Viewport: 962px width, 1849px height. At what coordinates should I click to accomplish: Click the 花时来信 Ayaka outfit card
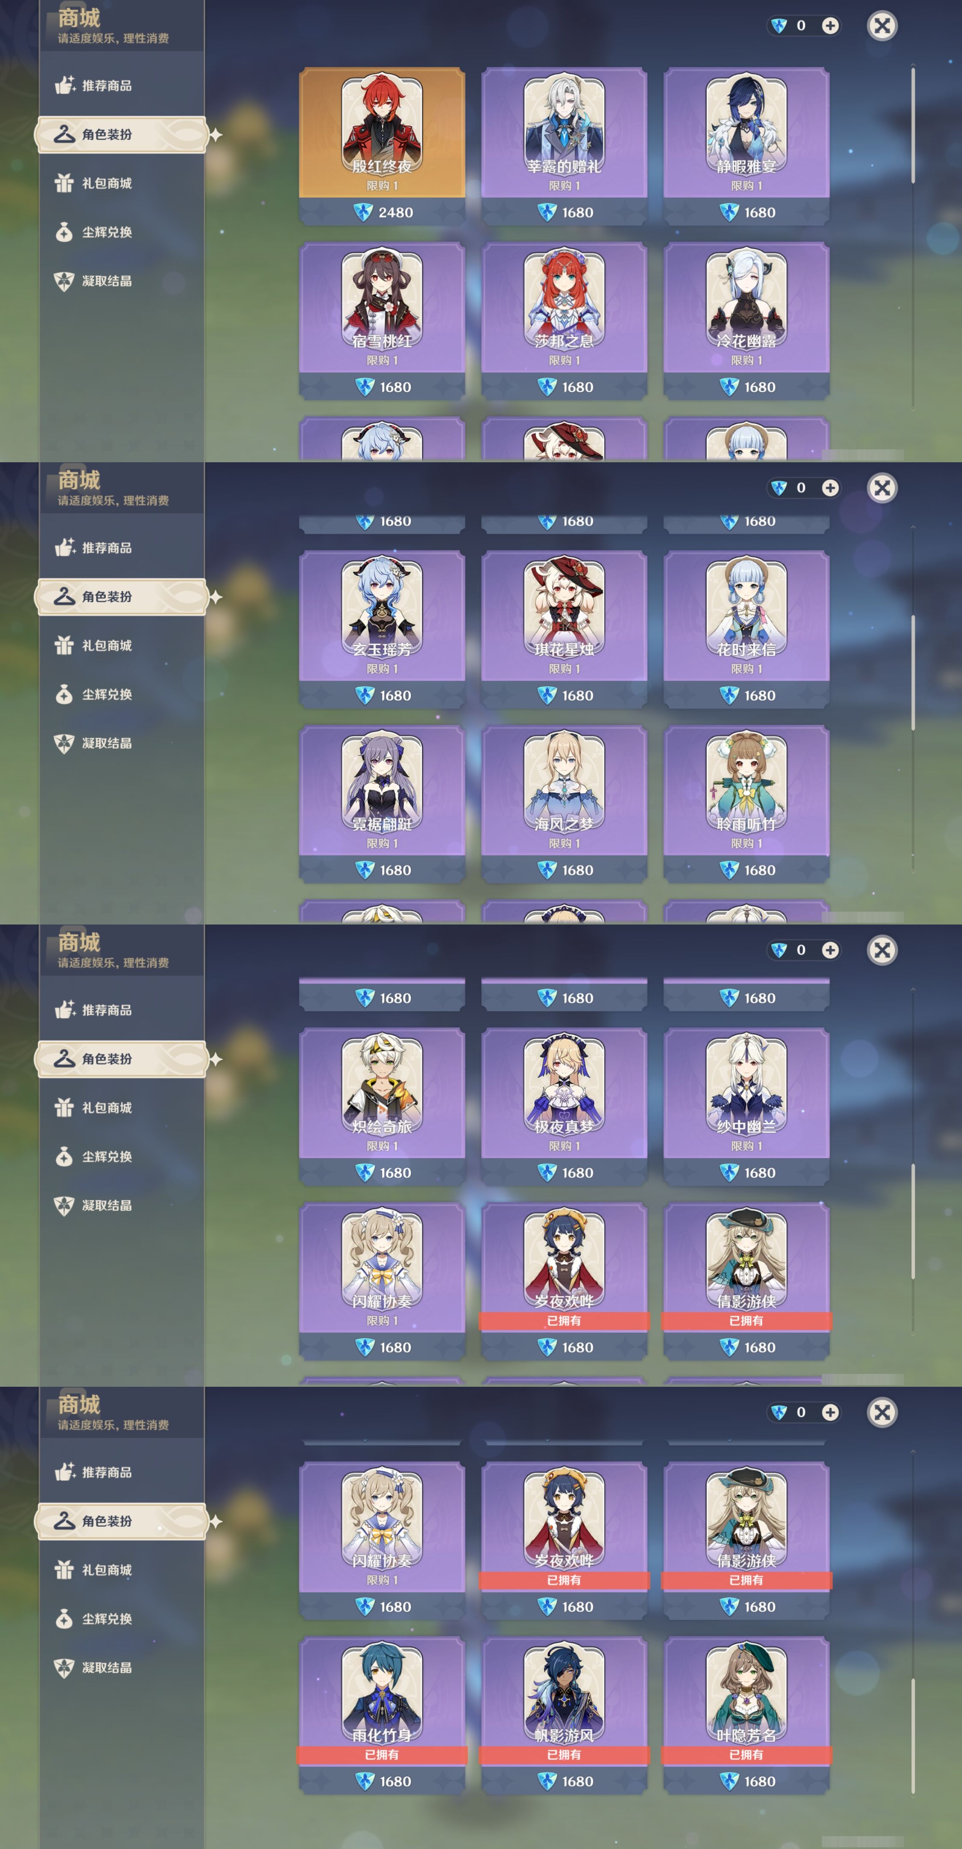point(747,629)
